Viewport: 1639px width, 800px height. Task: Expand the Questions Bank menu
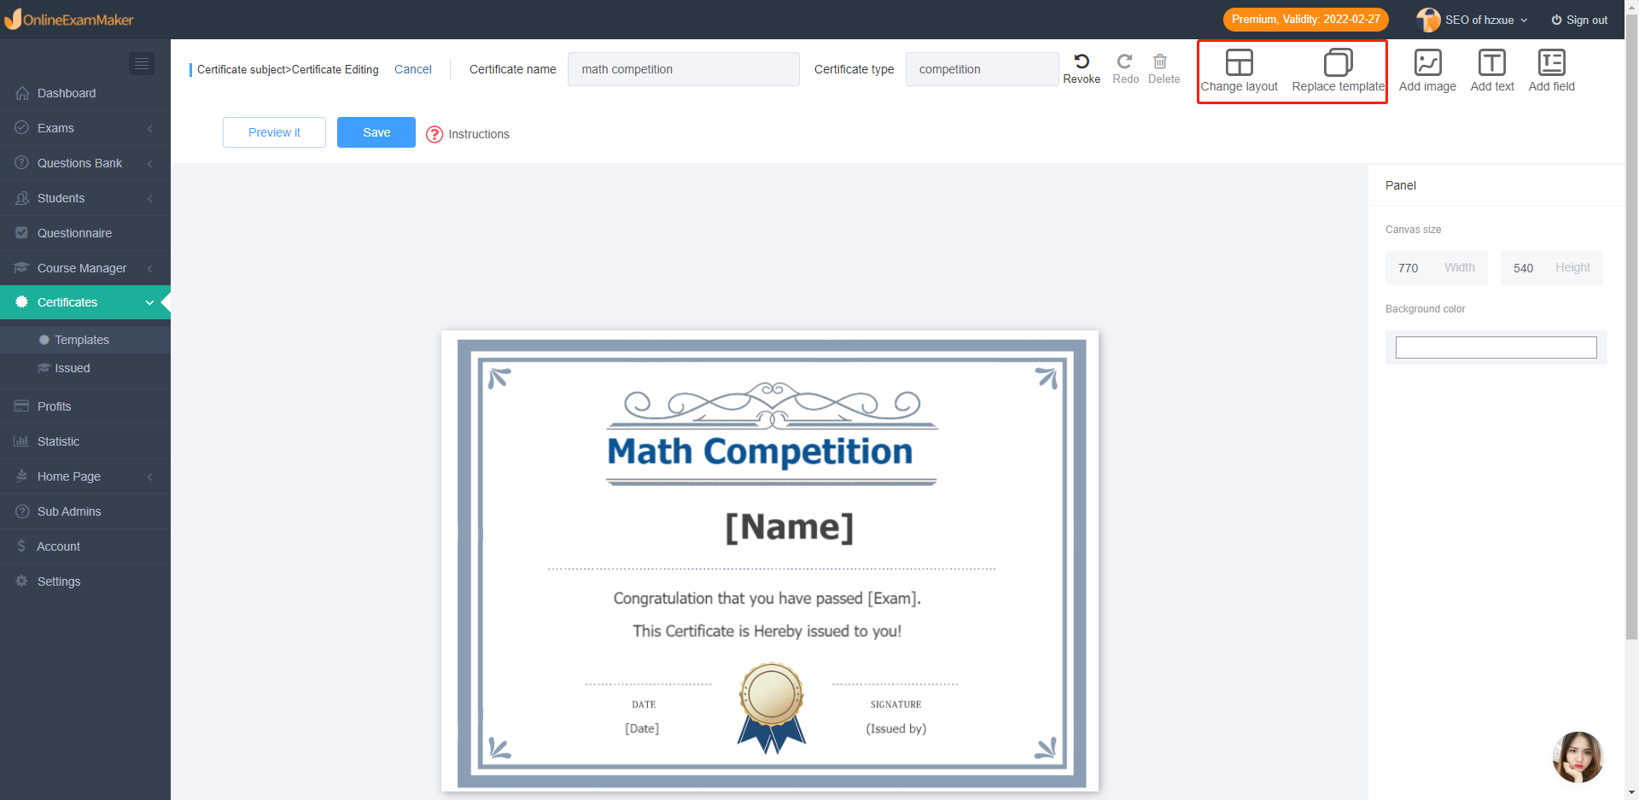(85, 163)
